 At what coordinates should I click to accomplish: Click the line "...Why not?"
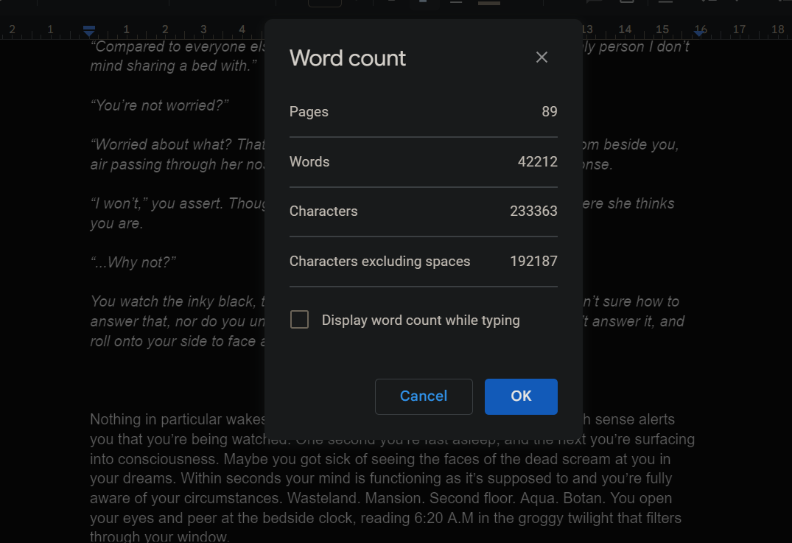click(x=133, y=262)
